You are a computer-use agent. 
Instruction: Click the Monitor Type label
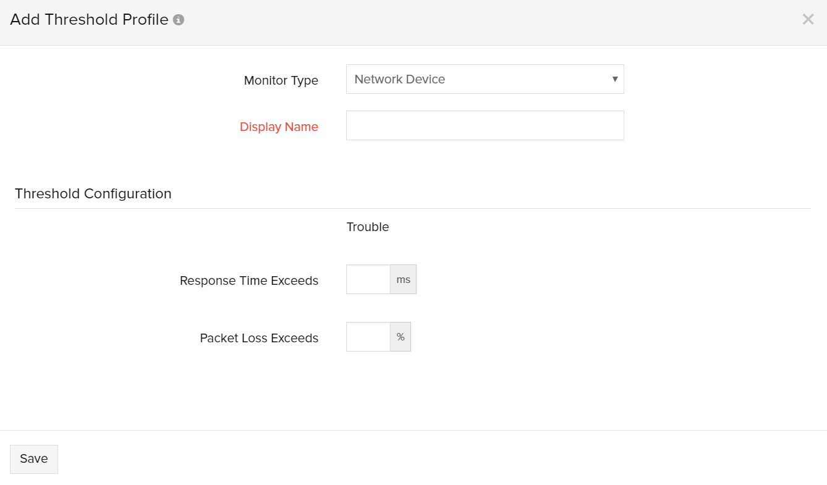[x=281, y=80]
